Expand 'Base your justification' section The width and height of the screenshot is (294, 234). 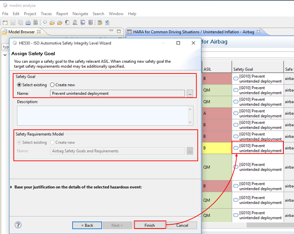coord(12,187)
